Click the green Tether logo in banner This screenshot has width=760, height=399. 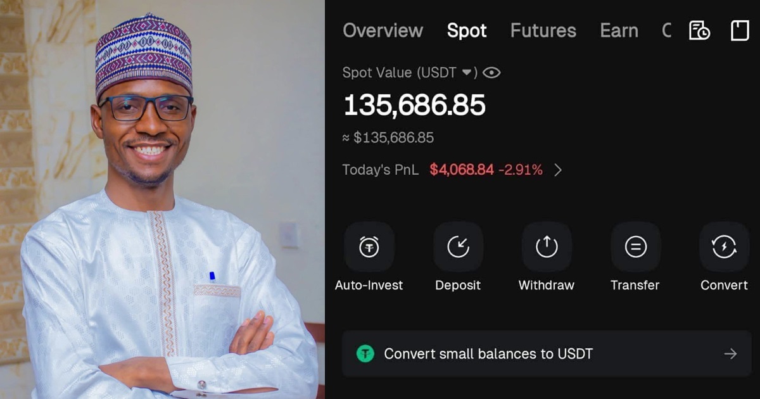[365, 353]
